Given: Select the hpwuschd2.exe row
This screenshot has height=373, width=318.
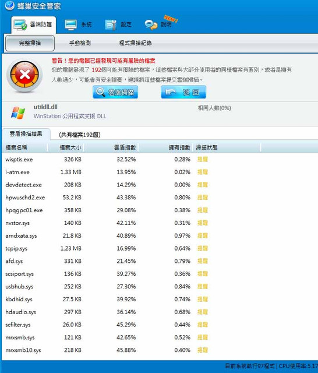Looking at the screenshot, I should [x=160, y=198].
